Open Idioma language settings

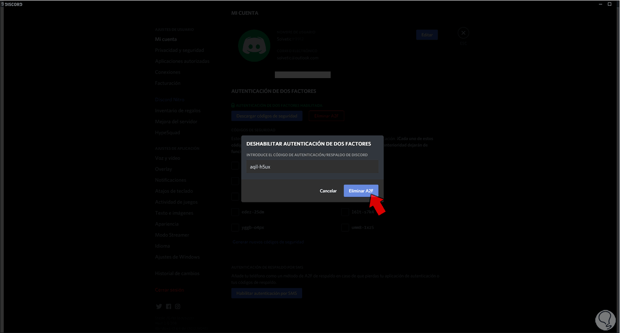pyautogui.click(x=162, y=246)
